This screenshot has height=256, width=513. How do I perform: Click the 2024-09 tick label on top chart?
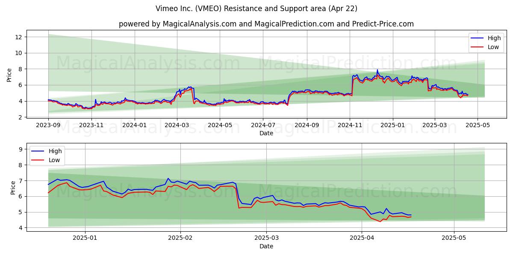307,125
